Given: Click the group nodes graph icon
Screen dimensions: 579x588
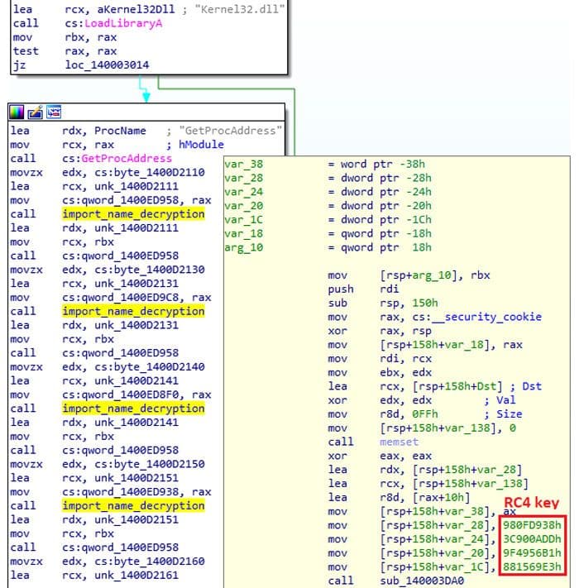Looking at the screenshot, I should click(x=53, y=112).
